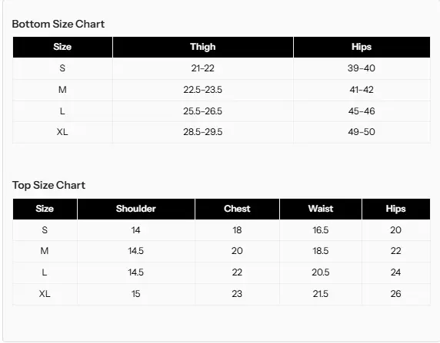Click the Top Size Chart heading

pos(48,186)
